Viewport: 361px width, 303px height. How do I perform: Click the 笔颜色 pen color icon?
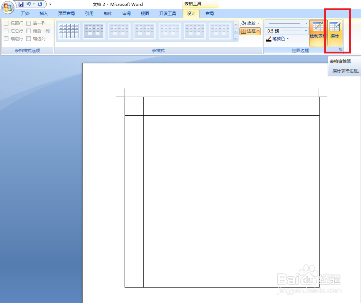(269, 39)
